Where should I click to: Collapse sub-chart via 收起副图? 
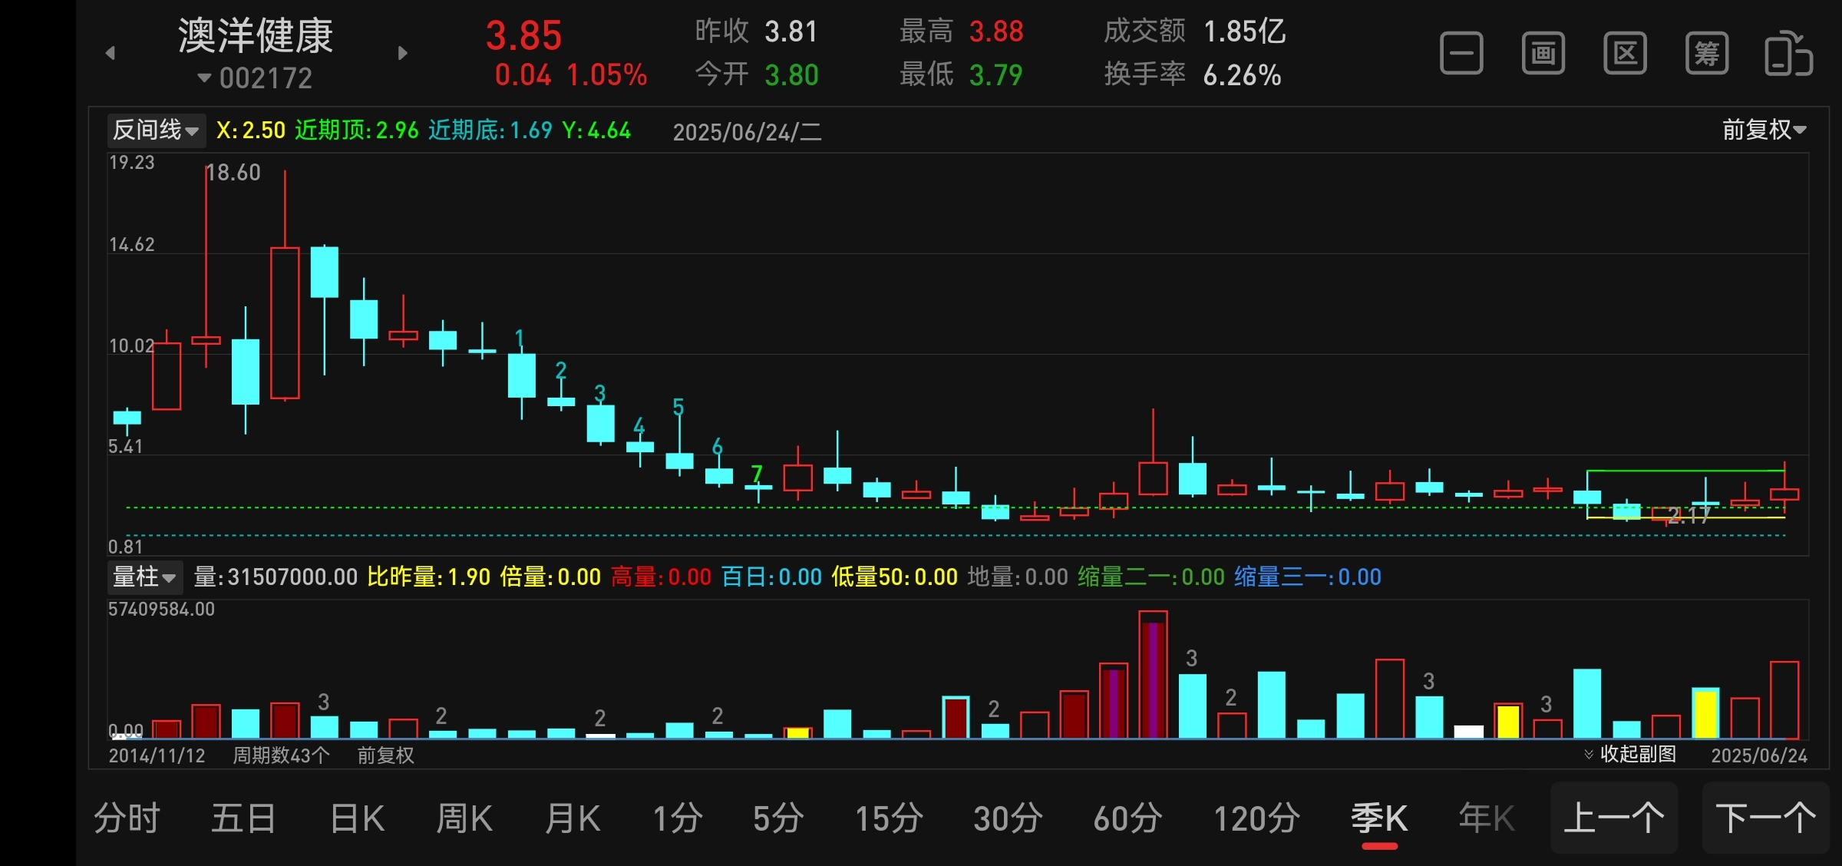tap(1631, 754)
